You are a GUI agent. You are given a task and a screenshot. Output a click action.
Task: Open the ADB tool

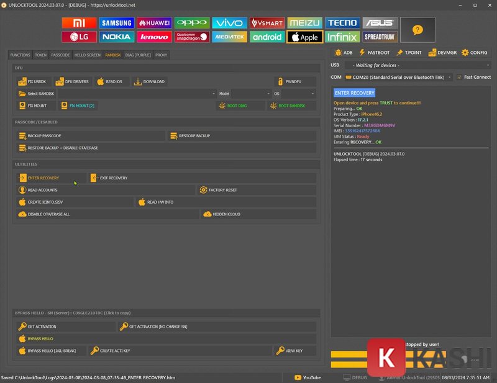pos(343,53)
